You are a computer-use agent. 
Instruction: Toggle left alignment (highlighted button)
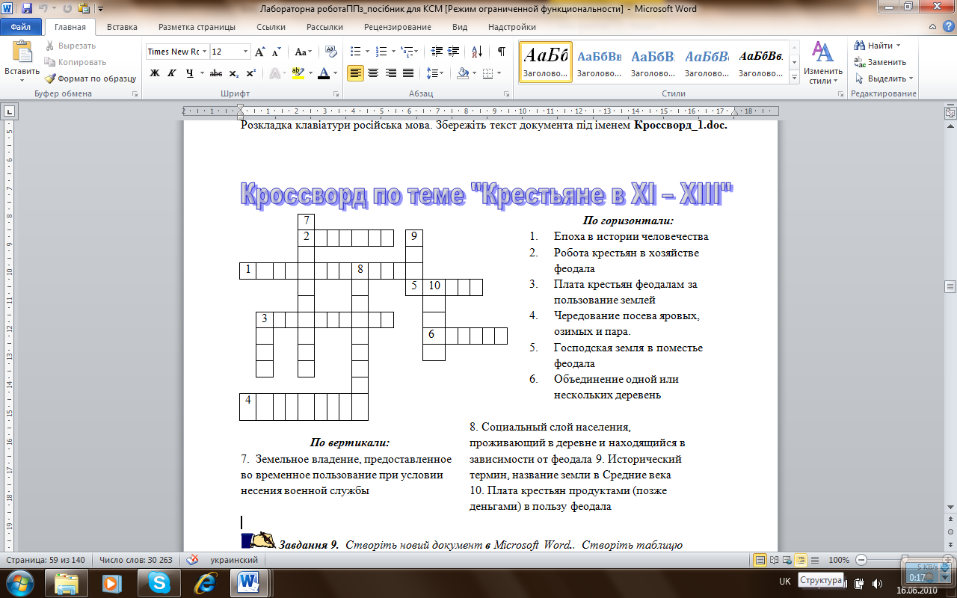click(355, 73)
